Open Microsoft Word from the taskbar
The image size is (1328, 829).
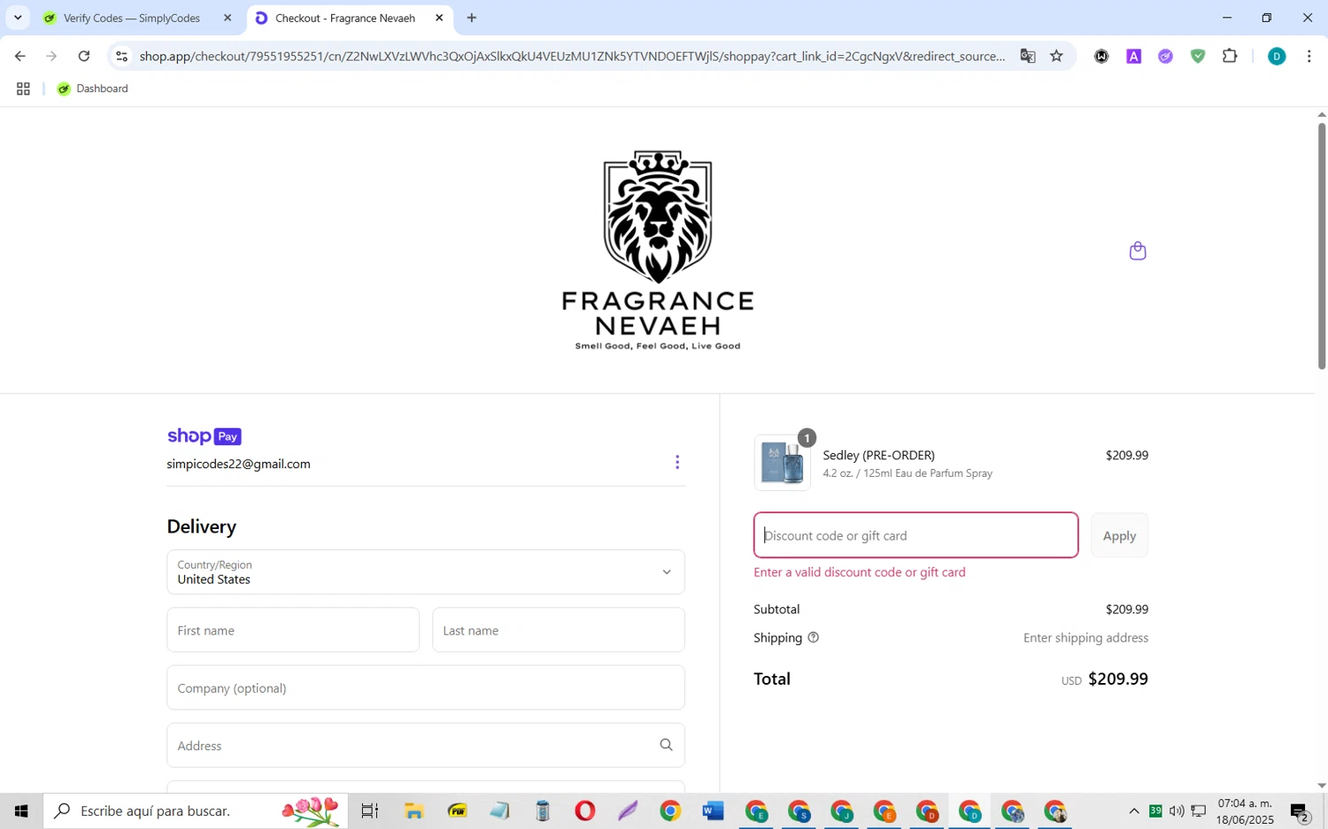(x=713, y=810)
